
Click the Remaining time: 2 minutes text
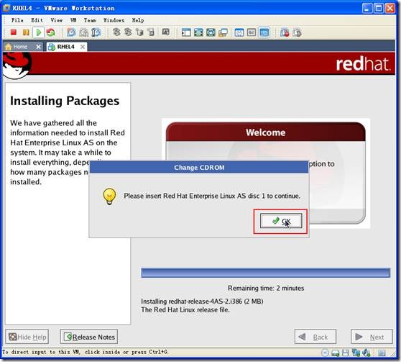266,288
